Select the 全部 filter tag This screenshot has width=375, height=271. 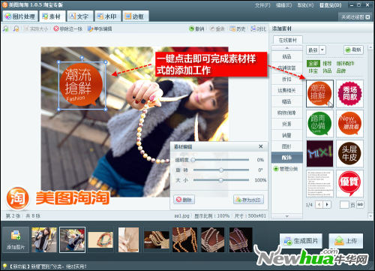313,63
